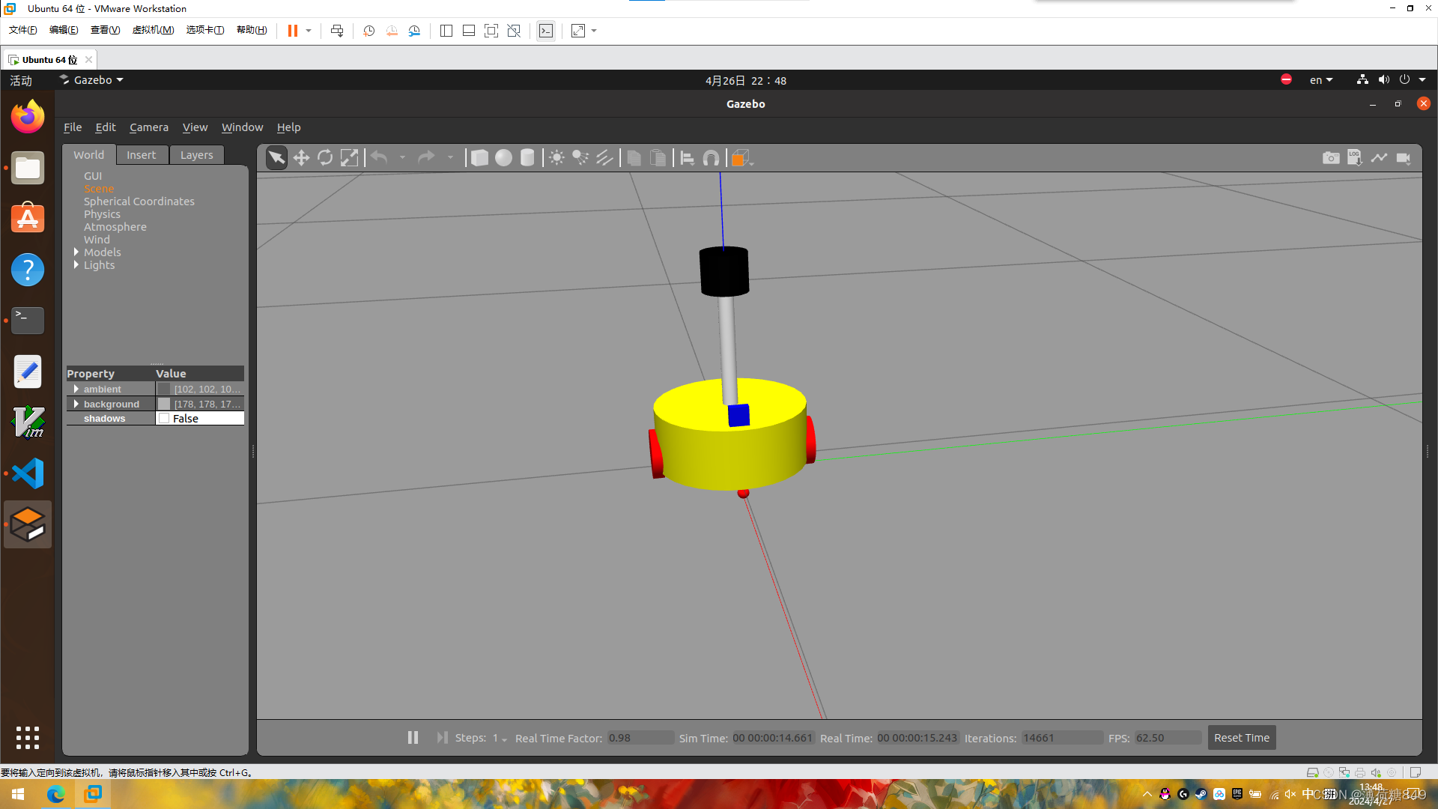Select the Rotate mode tool
Viewport: 1438px width, 809px height.
pos(325,158)
